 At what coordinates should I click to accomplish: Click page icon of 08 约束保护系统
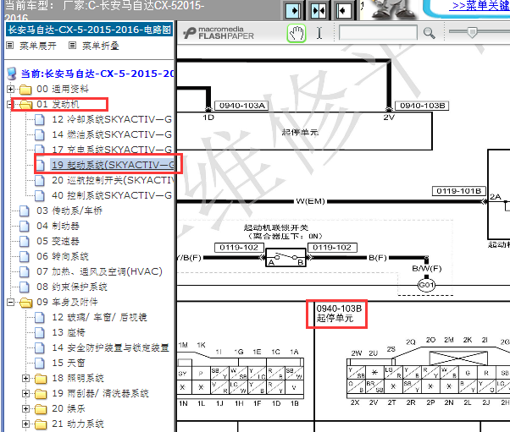[x=25, y=287]
